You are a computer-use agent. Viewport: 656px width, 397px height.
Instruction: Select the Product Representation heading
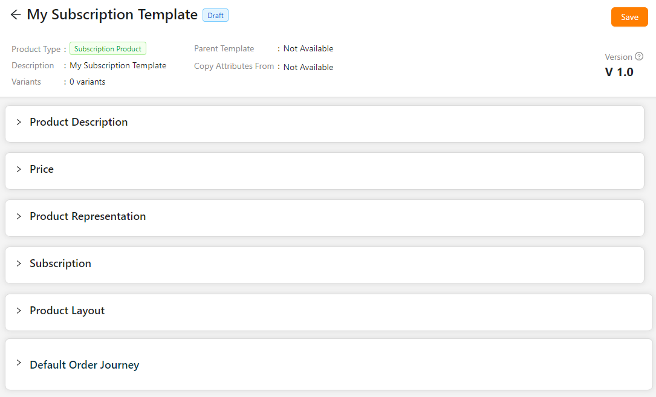[x=88, y=216]
